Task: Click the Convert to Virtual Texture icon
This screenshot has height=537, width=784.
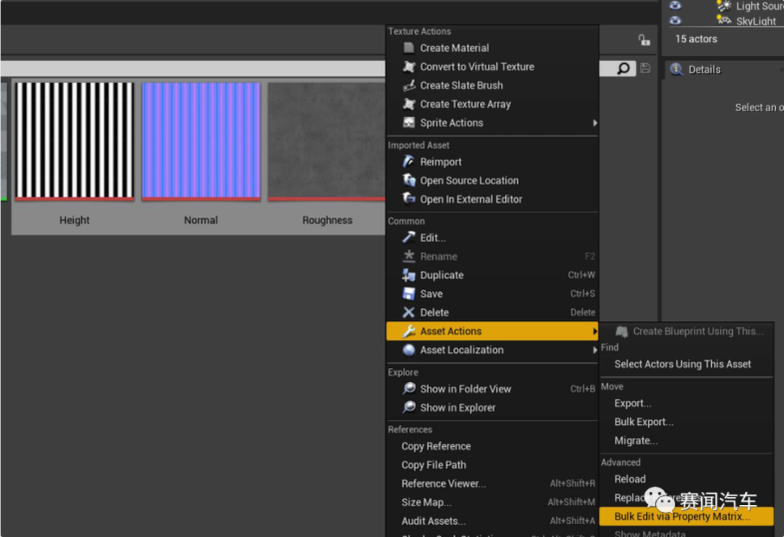Action: [x=408, y=67]
